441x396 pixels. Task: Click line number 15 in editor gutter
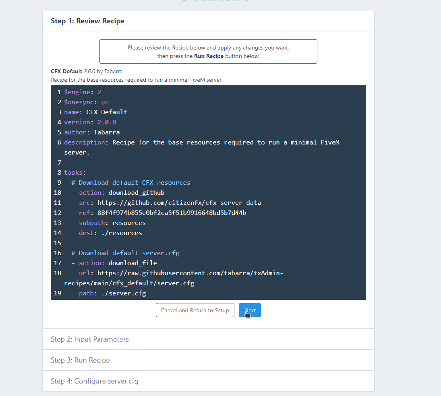pos(57,243)
